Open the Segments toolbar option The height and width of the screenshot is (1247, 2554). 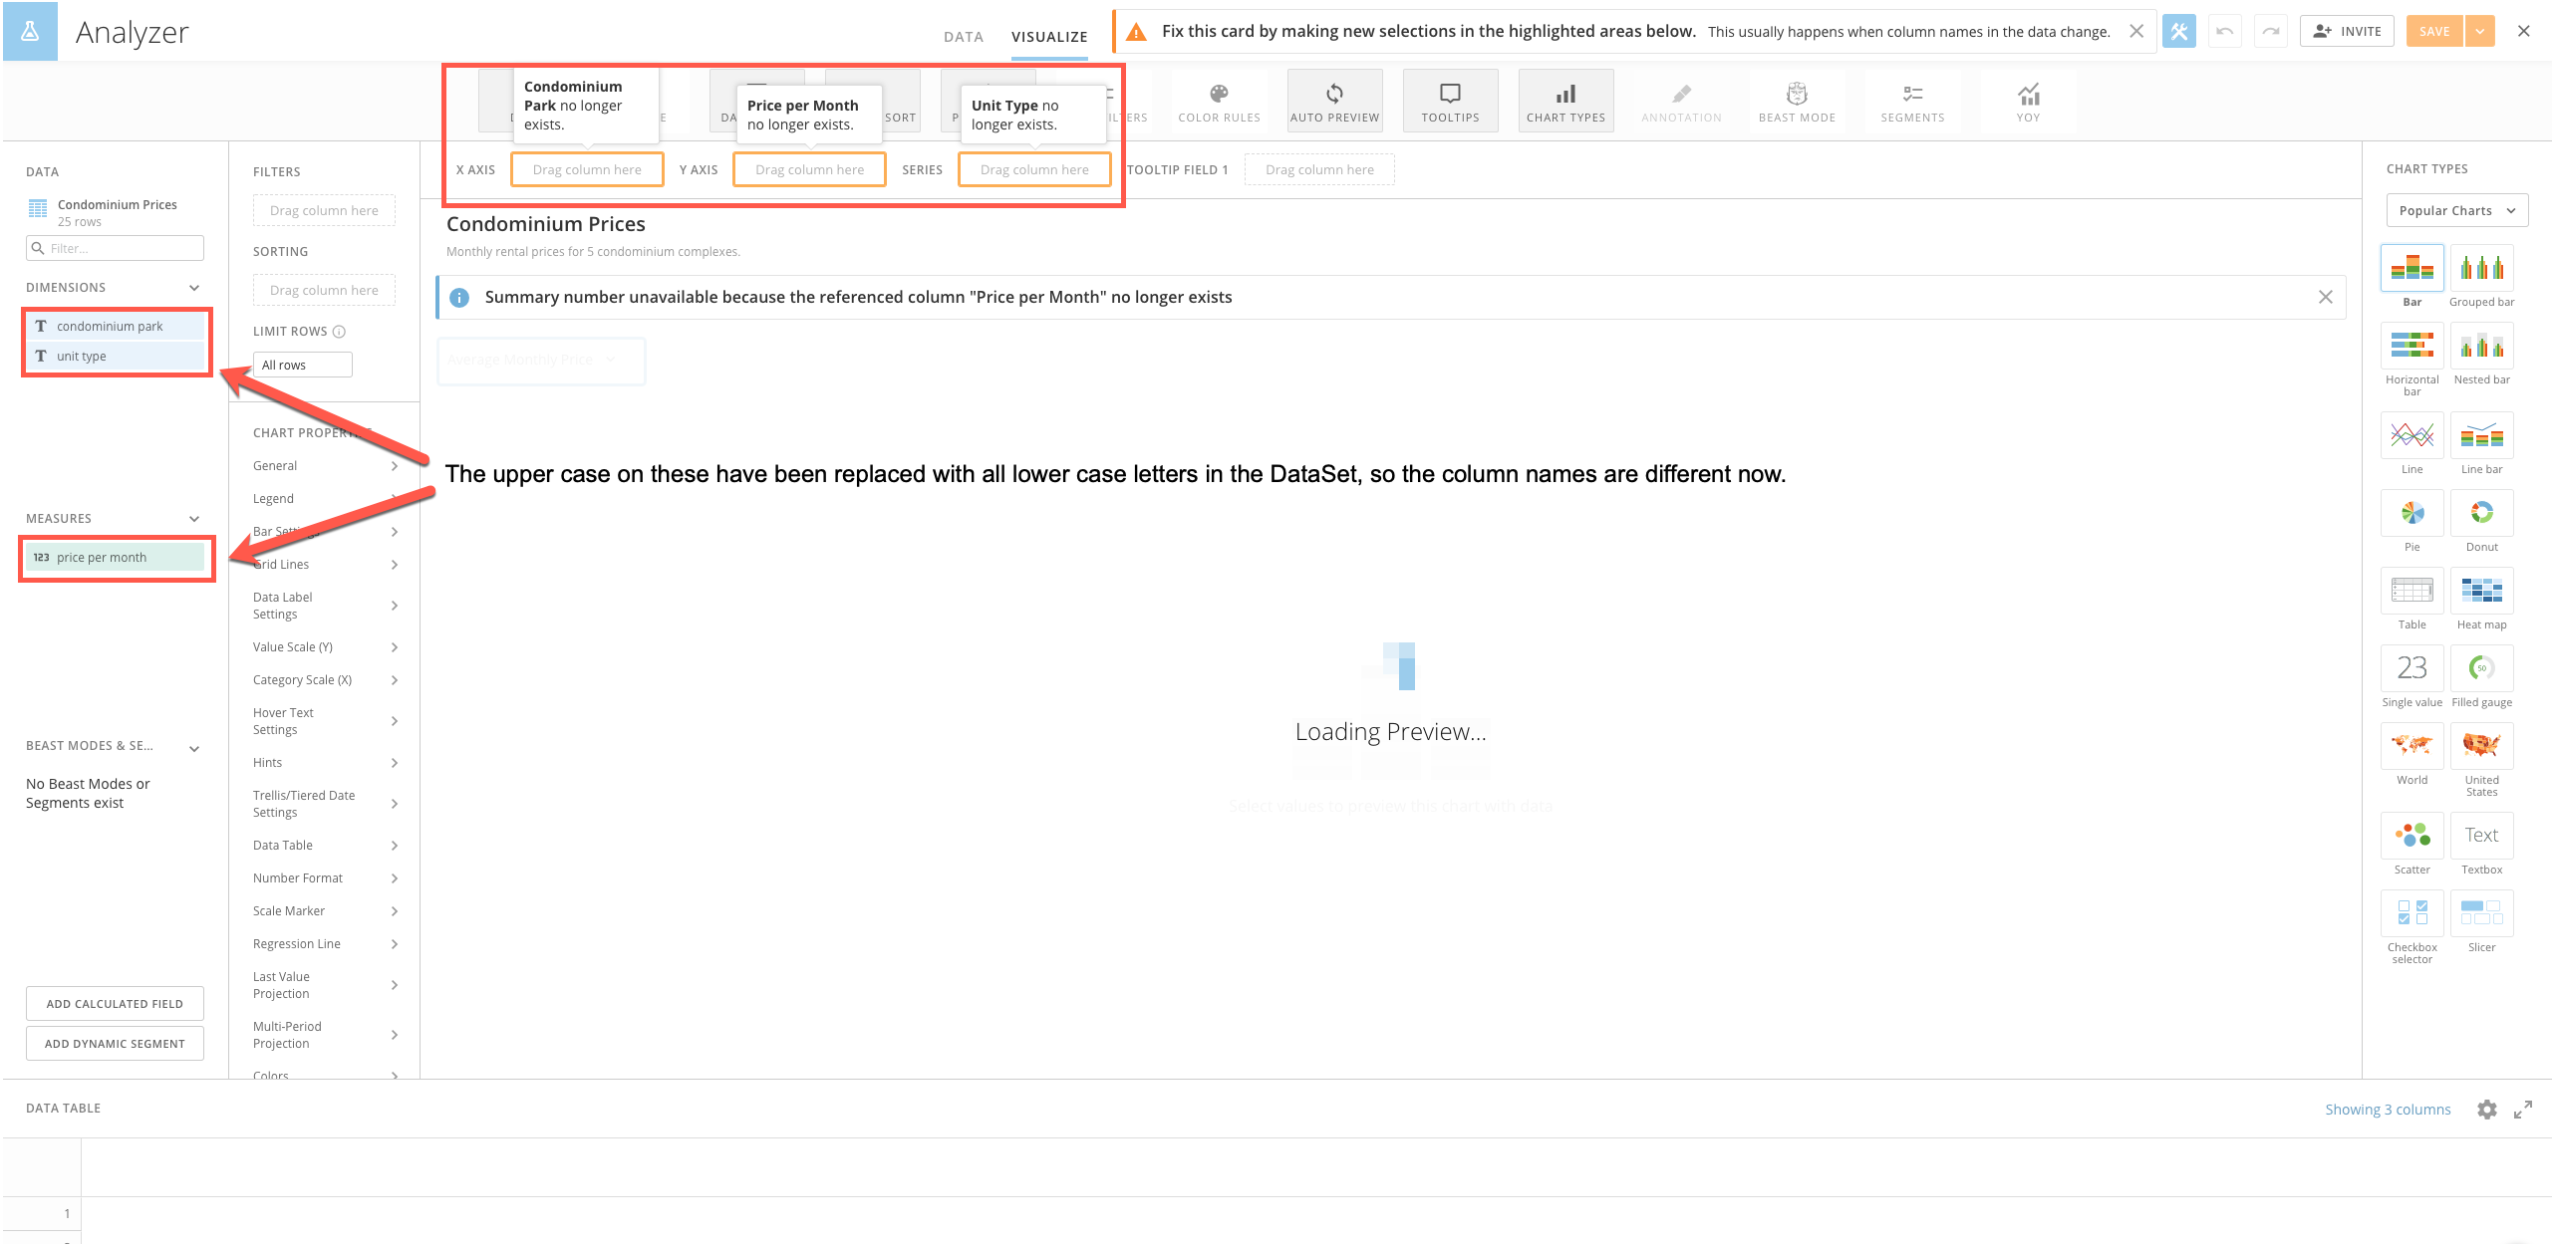[1912, 102]
